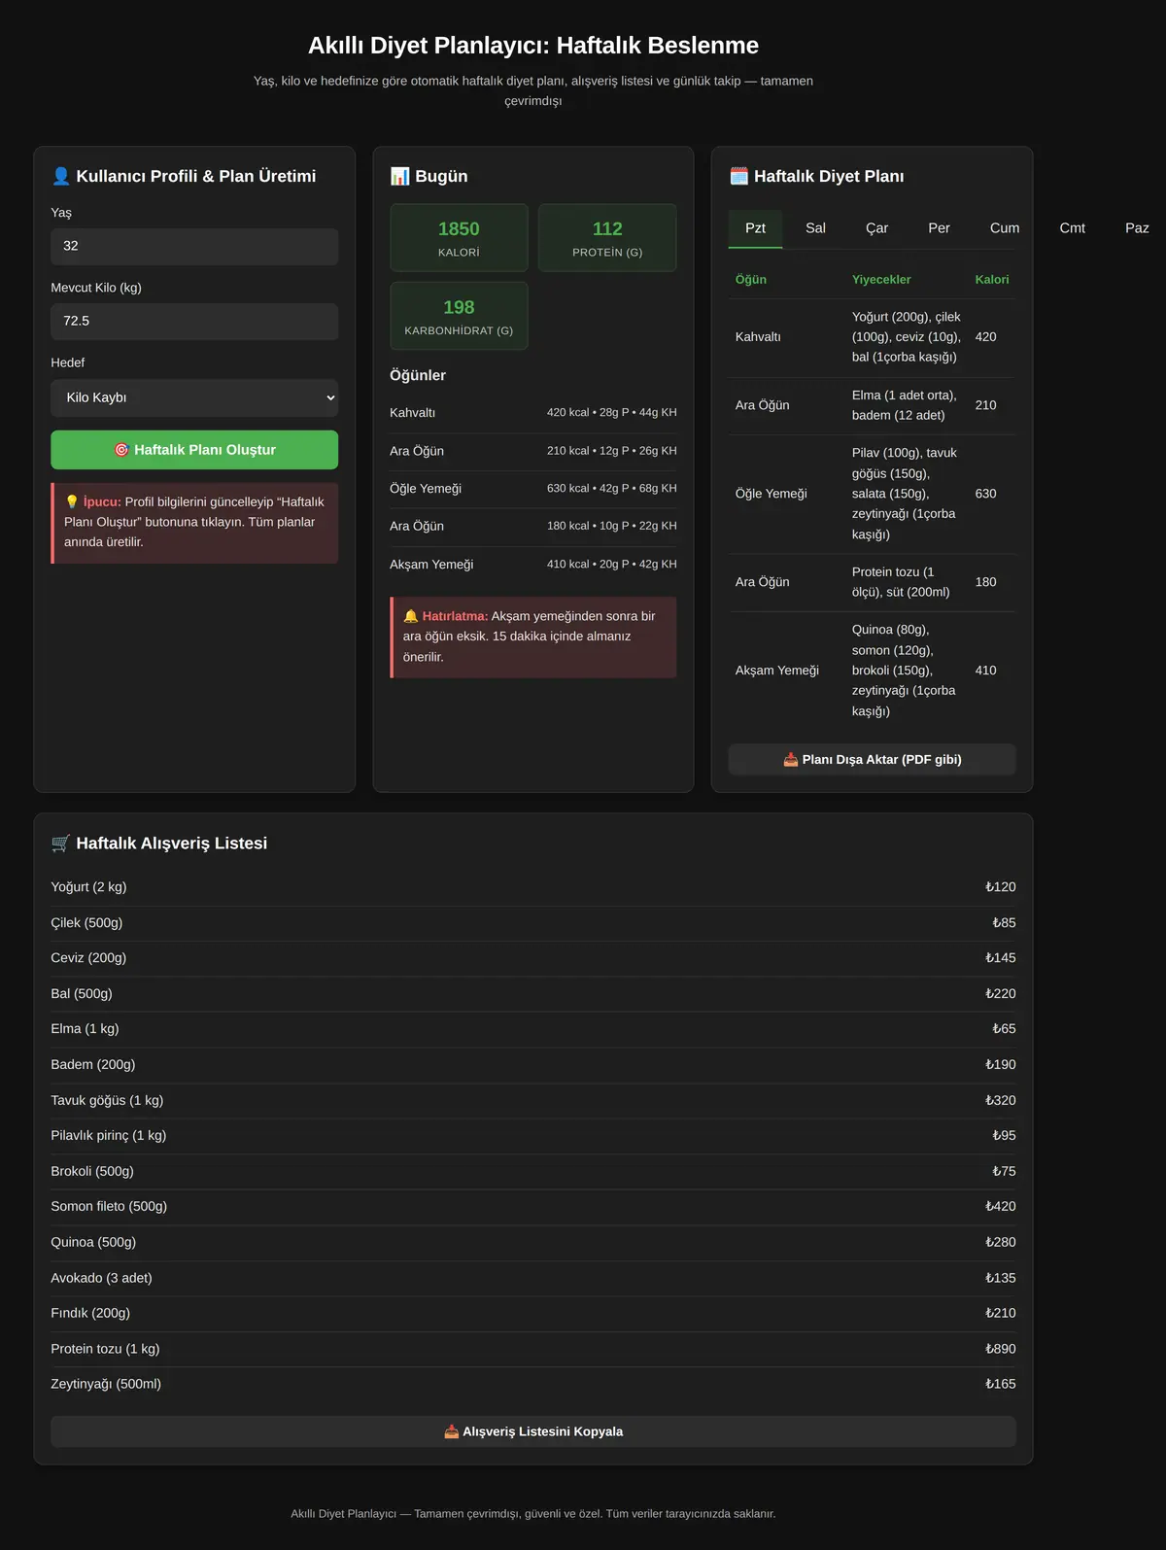Viewport: 1166px width, 1550px height.
Task: Select the 112 Protein stat card
Action: click(x=607, y=238)
